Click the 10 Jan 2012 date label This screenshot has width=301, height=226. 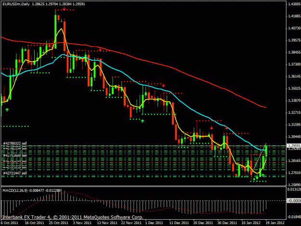[x=251, y=223]
